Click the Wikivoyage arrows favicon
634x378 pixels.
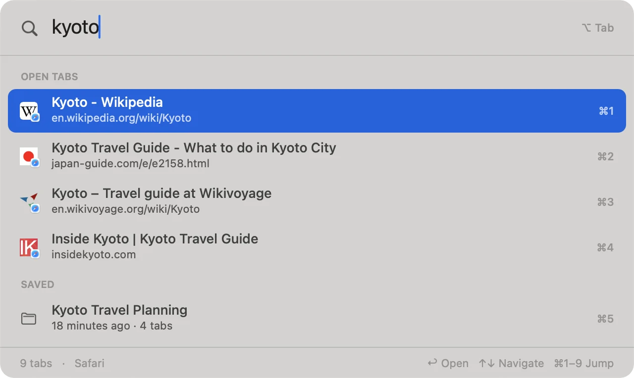coord(29,202)
